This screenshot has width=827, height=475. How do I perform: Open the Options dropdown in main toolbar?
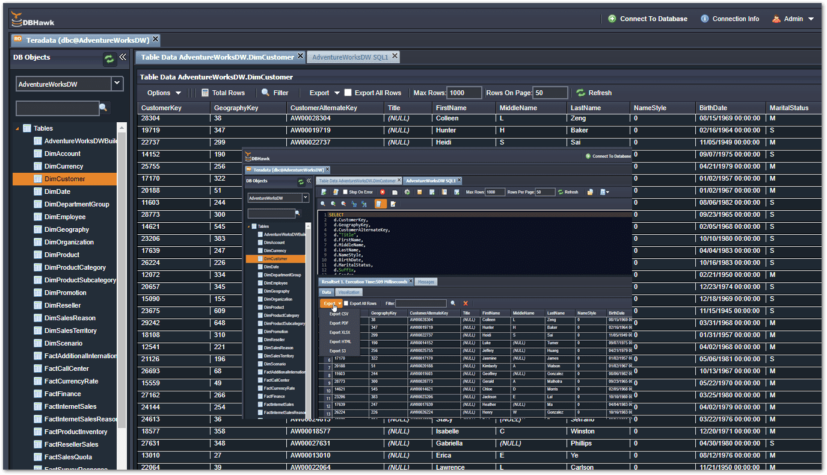tap(164, 93)
